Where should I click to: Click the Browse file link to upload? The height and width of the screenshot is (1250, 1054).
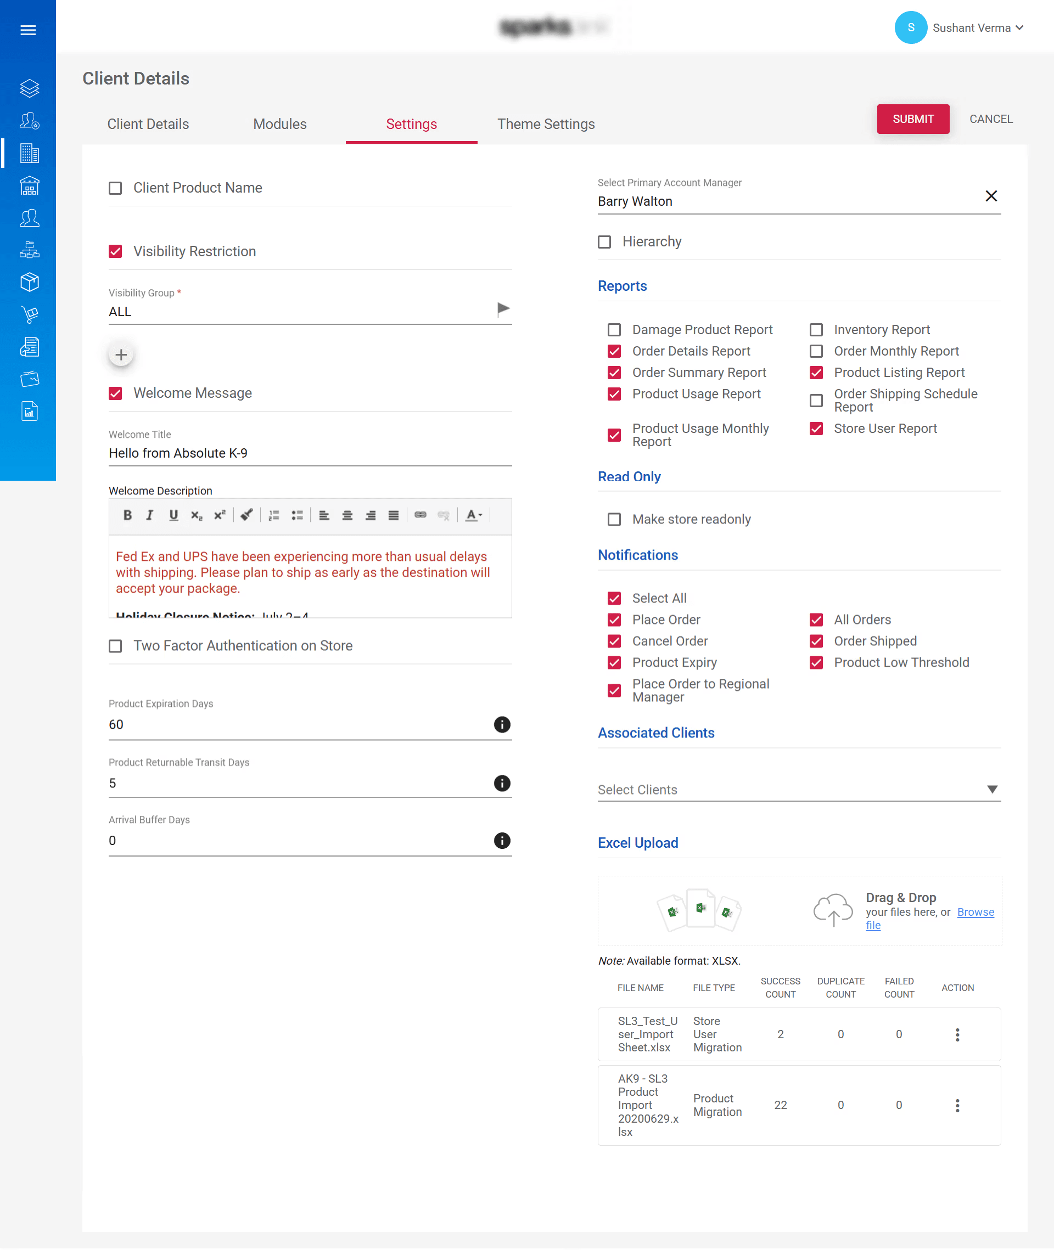(x=975, y=913)
